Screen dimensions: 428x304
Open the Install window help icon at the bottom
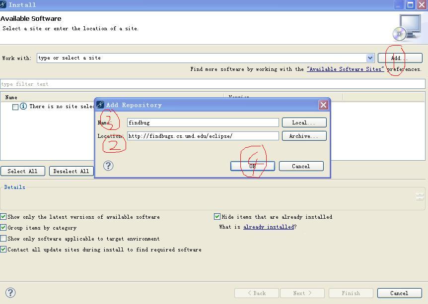(10, 293)
